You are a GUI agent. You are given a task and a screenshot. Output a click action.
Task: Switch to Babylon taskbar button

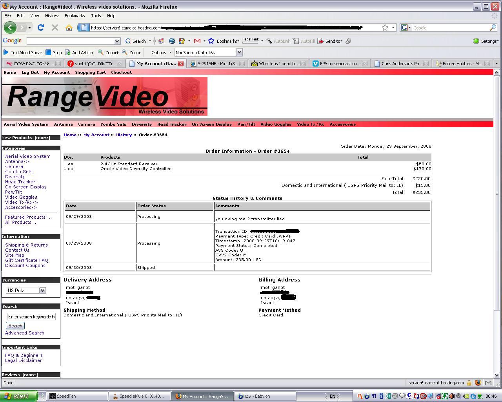(265, 396)
